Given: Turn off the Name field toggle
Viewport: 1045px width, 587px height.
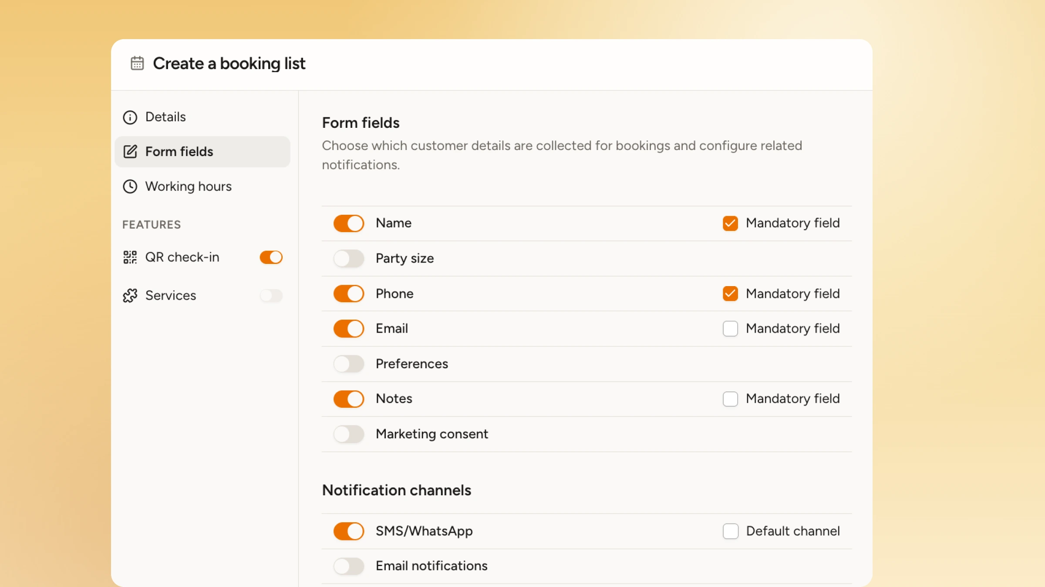Looking at the screenshot, I should pyautogui.click(x=348, y=223).
